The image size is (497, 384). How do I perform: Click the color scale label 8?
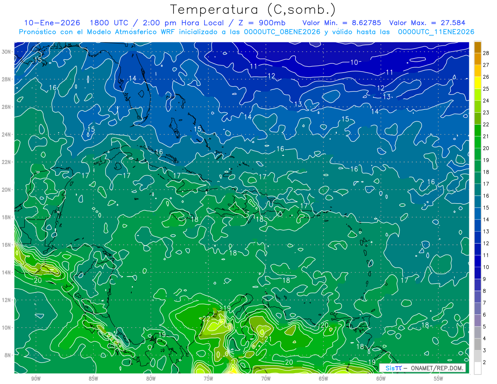[x=485, y=291]
